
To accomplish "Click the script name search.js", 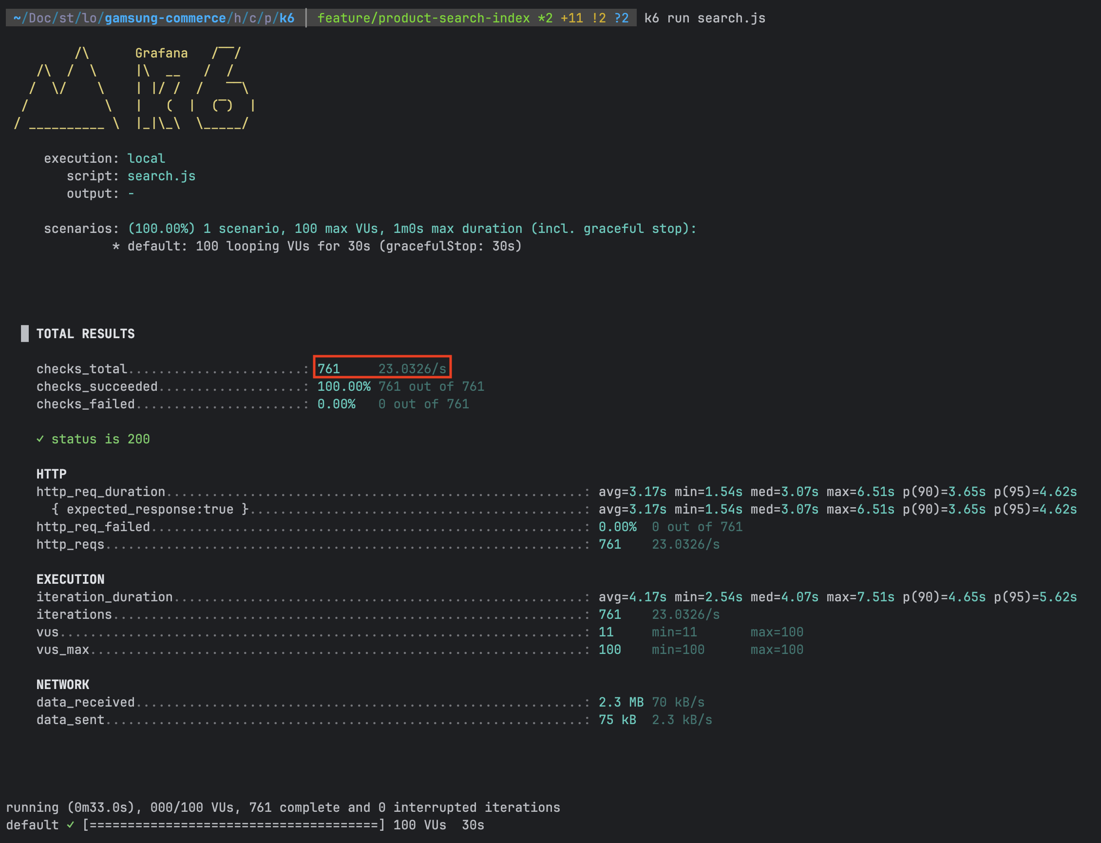I will 161,176.
